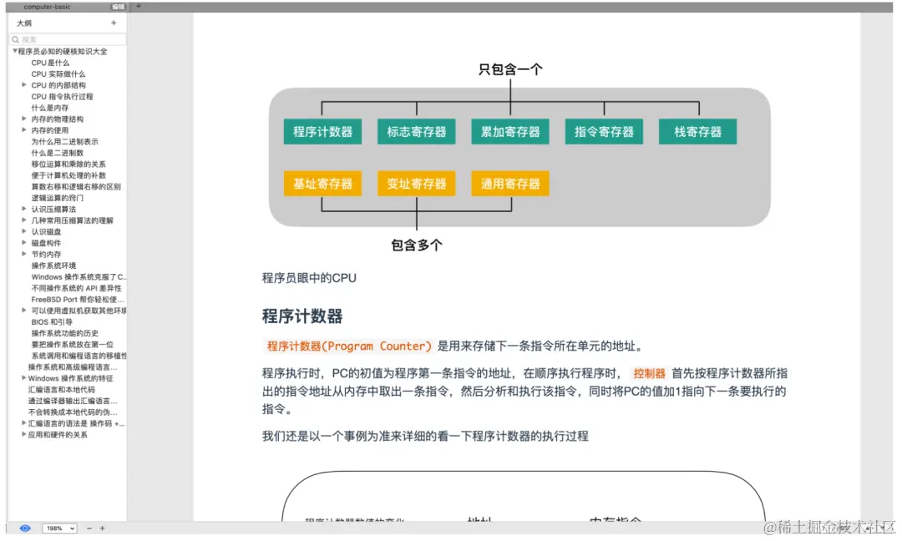Click the orange 基址寄存器 swatch in diagram
The width and height of the screenshot is (902, 541).
322,185
